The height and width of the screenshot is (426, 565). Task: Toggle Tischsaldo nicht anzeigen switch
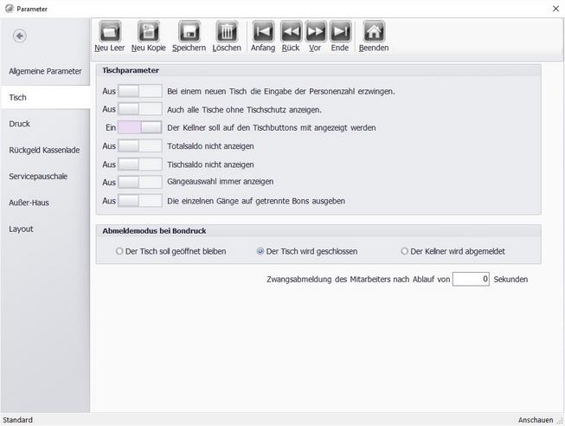pos(140,165)
